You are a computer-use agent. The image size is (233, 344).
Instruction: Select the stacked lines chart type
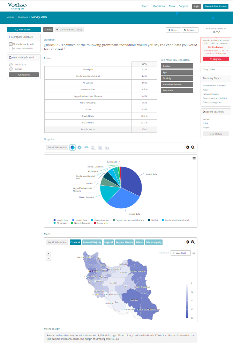pos(100,148)
